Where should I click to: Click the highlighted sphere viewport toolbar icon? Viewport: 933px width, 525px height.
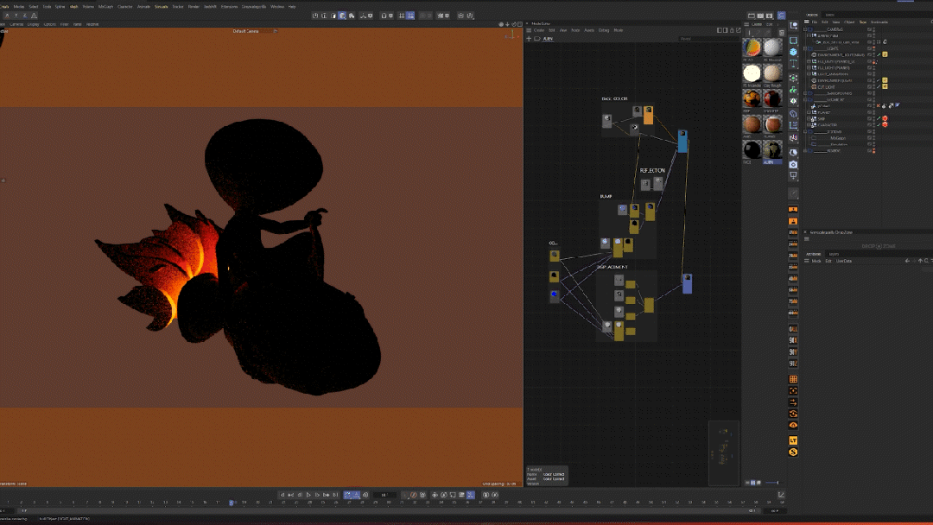342,16
